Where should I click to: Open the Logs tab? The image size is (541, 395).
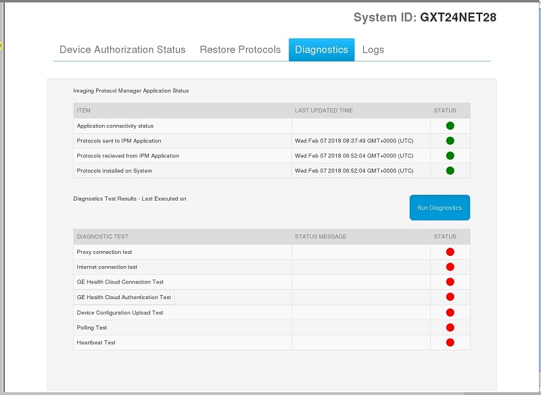[373, 49]
